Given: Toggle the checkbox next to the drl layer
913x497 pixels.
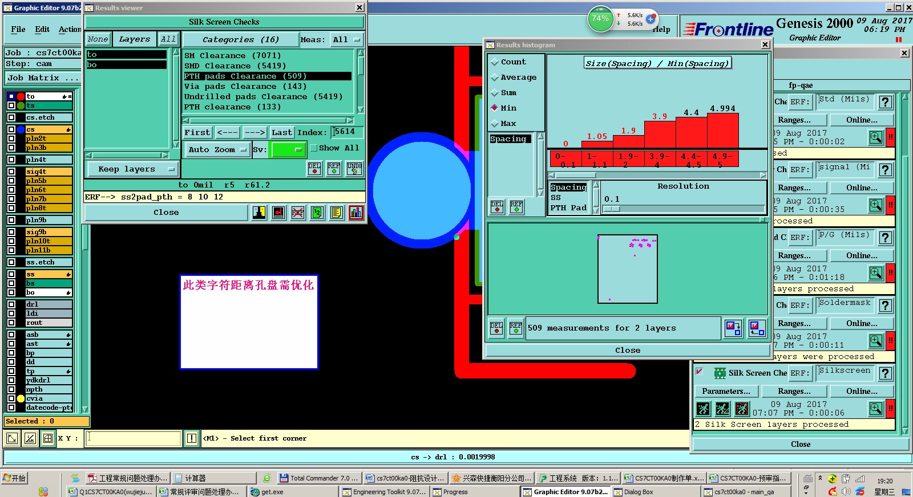Looking at the screenshot, I should (x=11, y=304).
